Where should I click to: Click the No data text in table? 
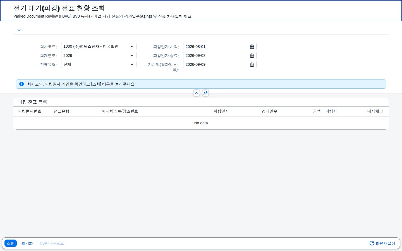(x=201, y=123)
